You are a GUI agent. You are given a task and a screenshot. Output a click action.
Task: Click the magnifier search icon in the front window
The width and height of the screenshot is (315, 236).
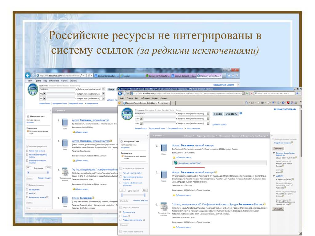click(297, 93)
